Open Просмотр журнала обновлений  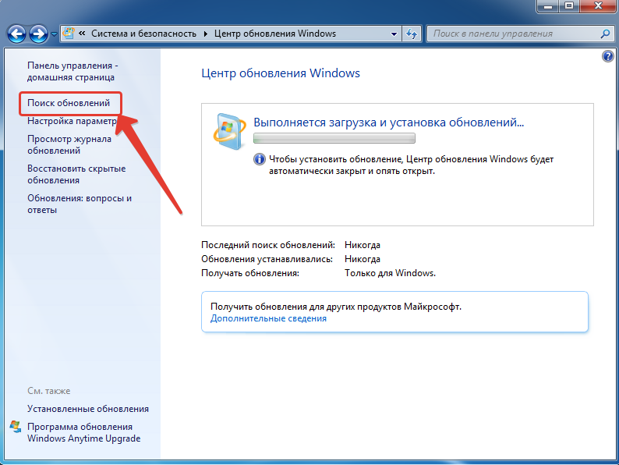click(x=69, y=145)
